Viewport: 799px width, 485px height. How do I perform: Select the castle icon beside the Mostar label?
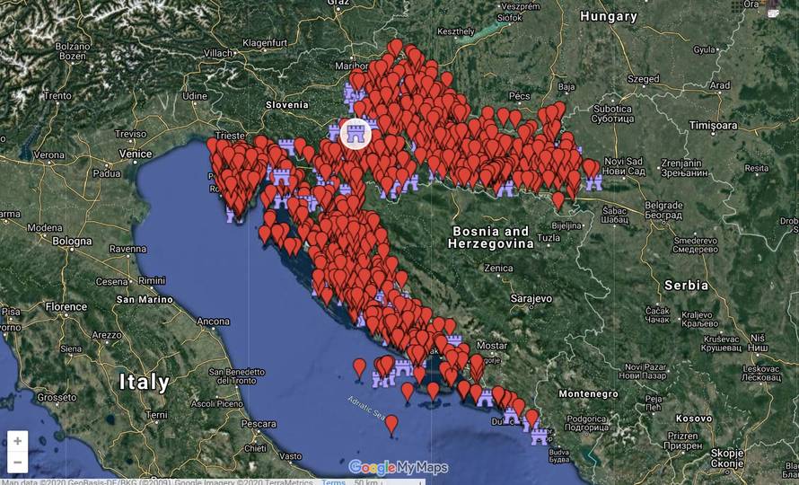coord(453,340)
